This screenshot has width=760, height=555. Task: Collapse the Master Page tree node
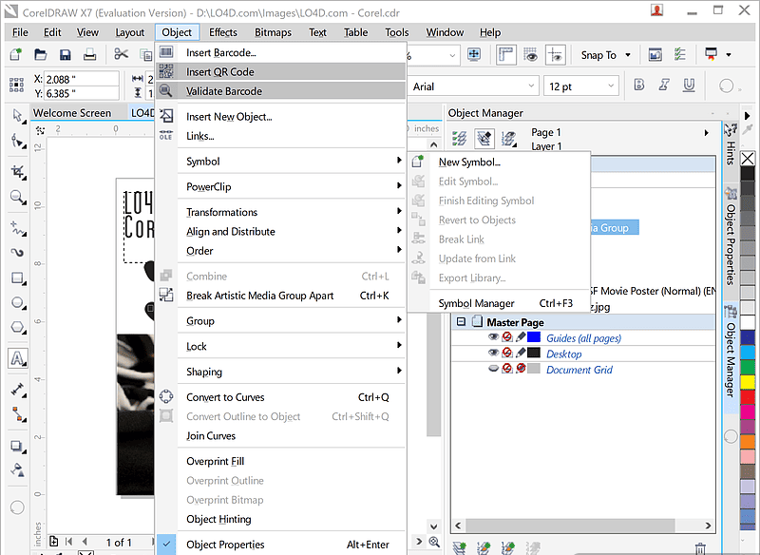pyautogui.click(x=461, y=322)
